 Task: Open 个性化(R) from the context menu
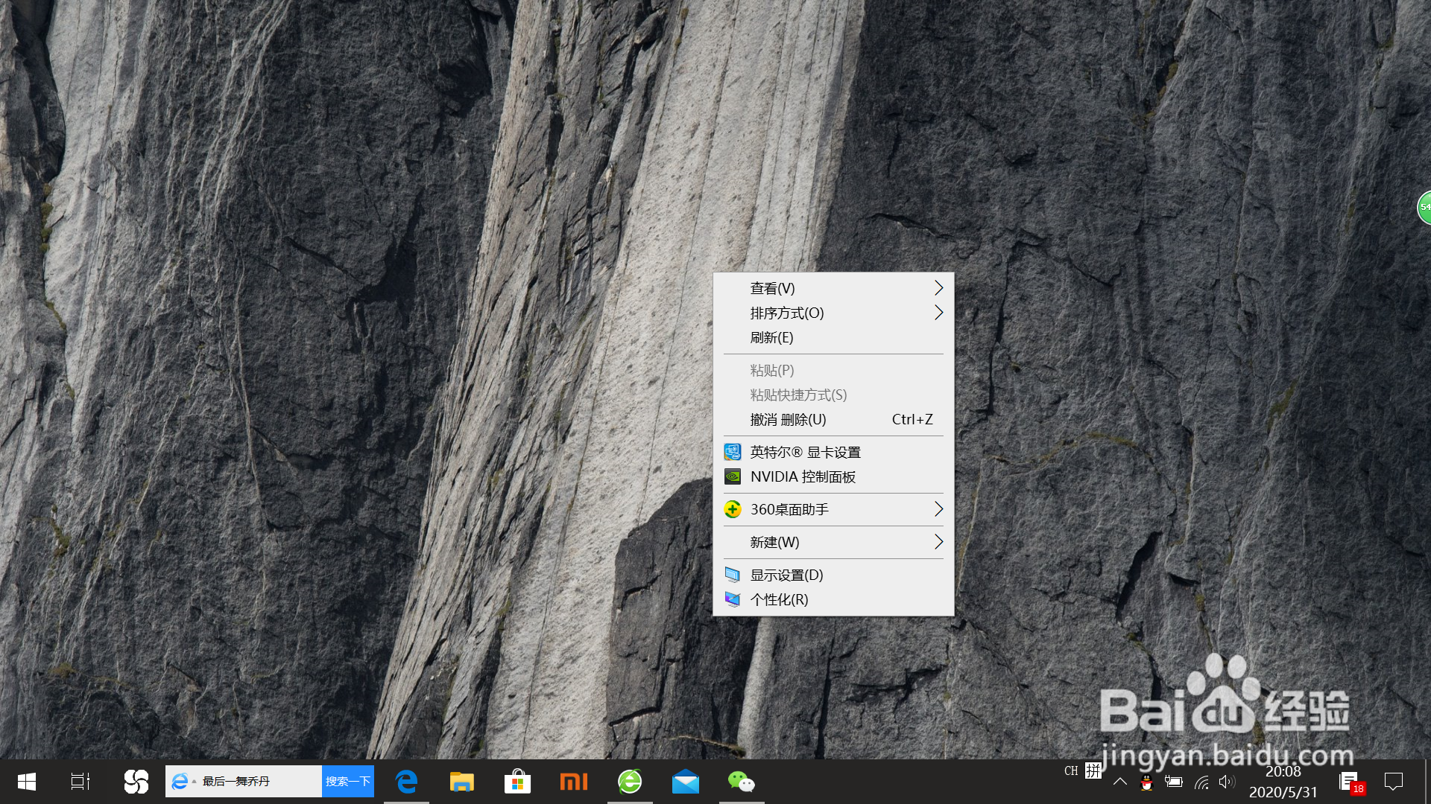[777, 599]
